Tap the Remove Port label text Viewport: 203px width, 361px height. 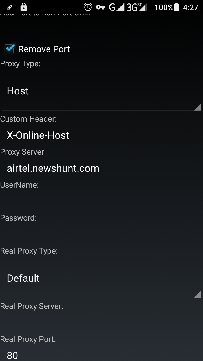point(44,49)
